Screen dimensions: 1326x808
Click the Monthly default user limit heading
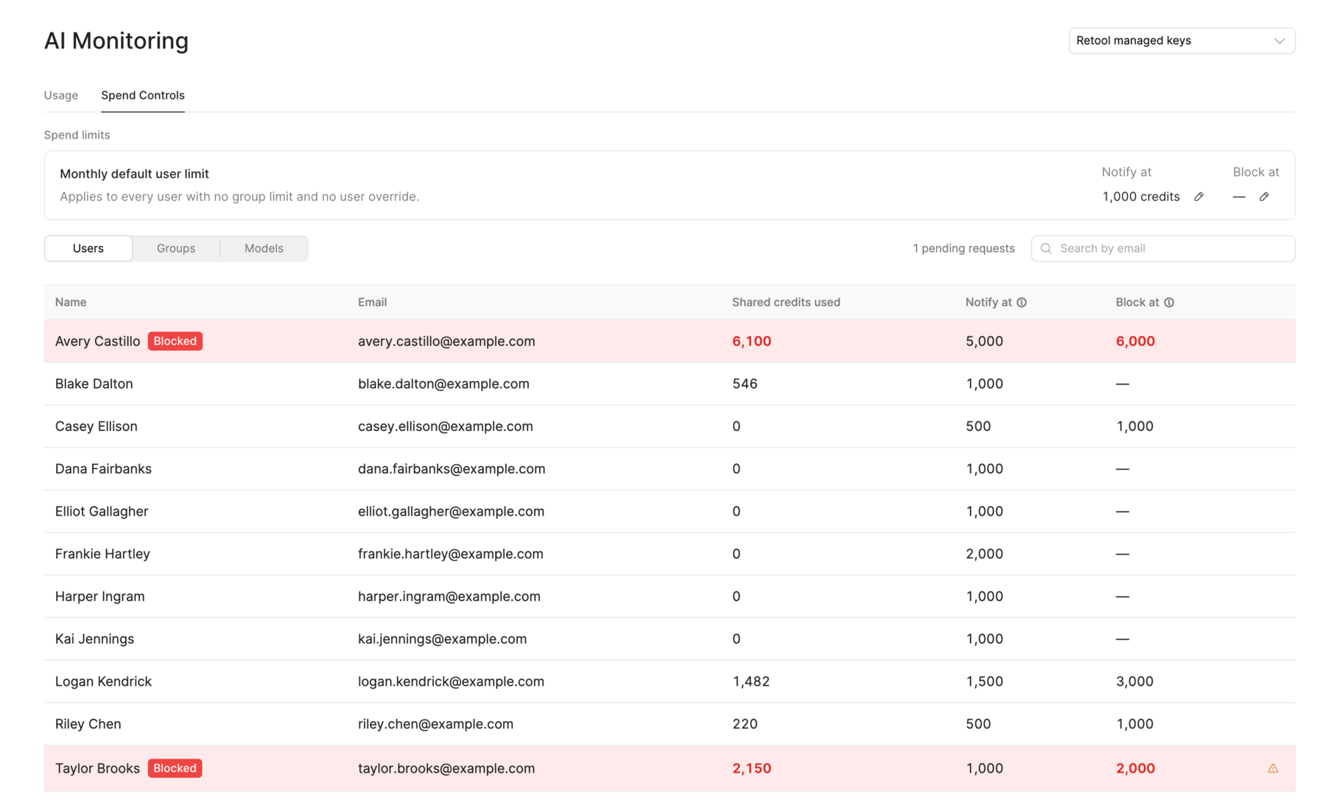pos(134,174)
